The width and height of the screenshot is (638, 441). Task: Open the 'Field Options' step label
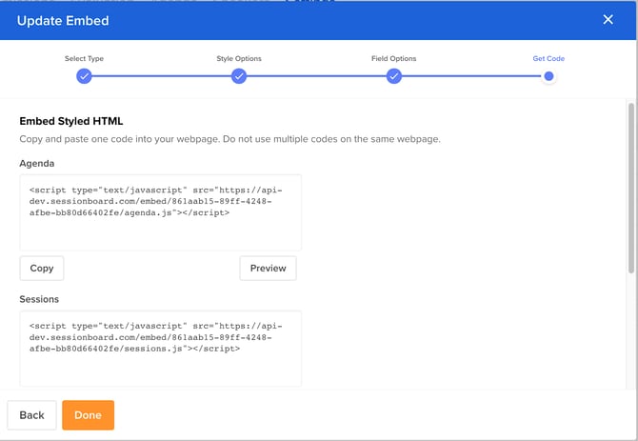coord(393,59)
